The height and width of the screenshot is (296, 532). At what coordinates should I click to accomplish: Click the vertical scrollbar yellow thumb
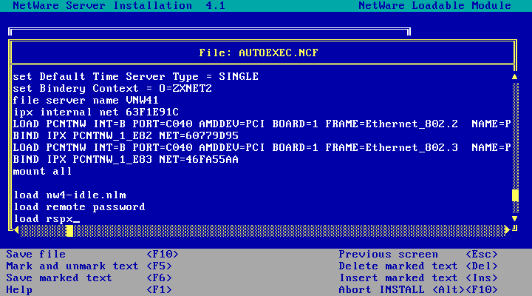515,195
